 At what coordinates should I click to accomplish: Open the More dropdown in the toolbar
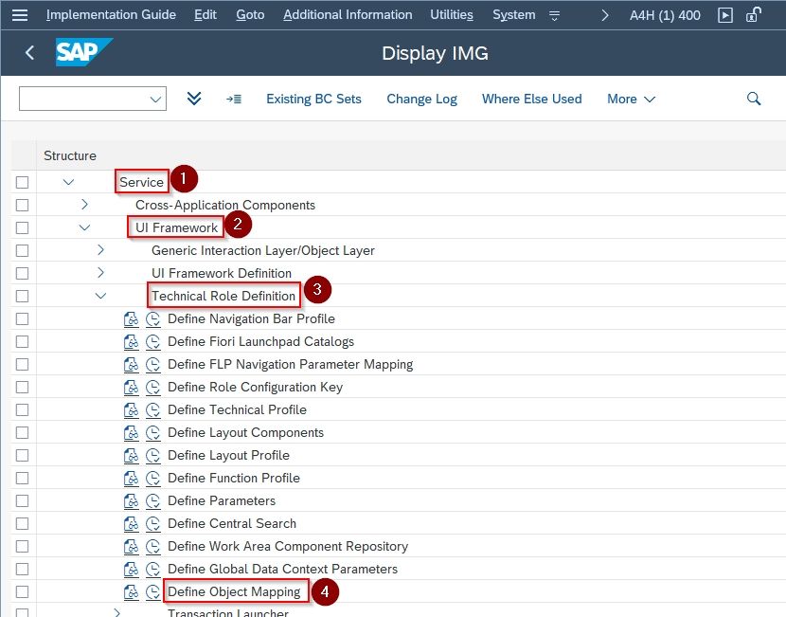click(x=631, y=99)
